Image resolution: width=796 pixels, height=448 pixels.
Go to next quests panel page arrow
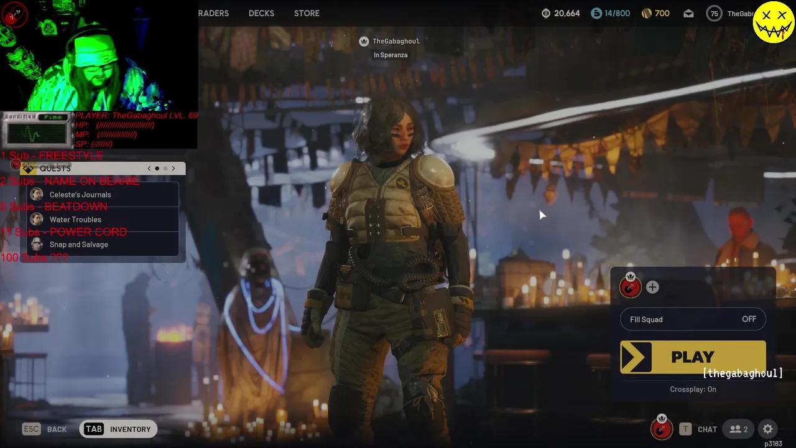[174, 169]
